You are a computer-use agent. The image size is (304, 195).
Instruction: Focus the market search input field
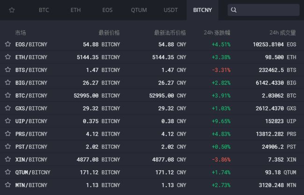(263, 10)
